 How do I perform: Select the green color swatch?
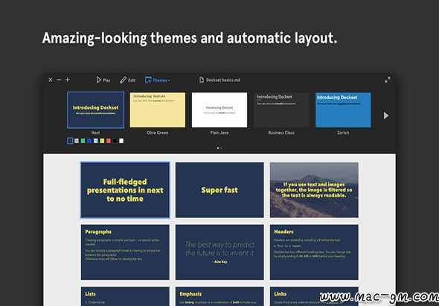[x=83, y=141]
